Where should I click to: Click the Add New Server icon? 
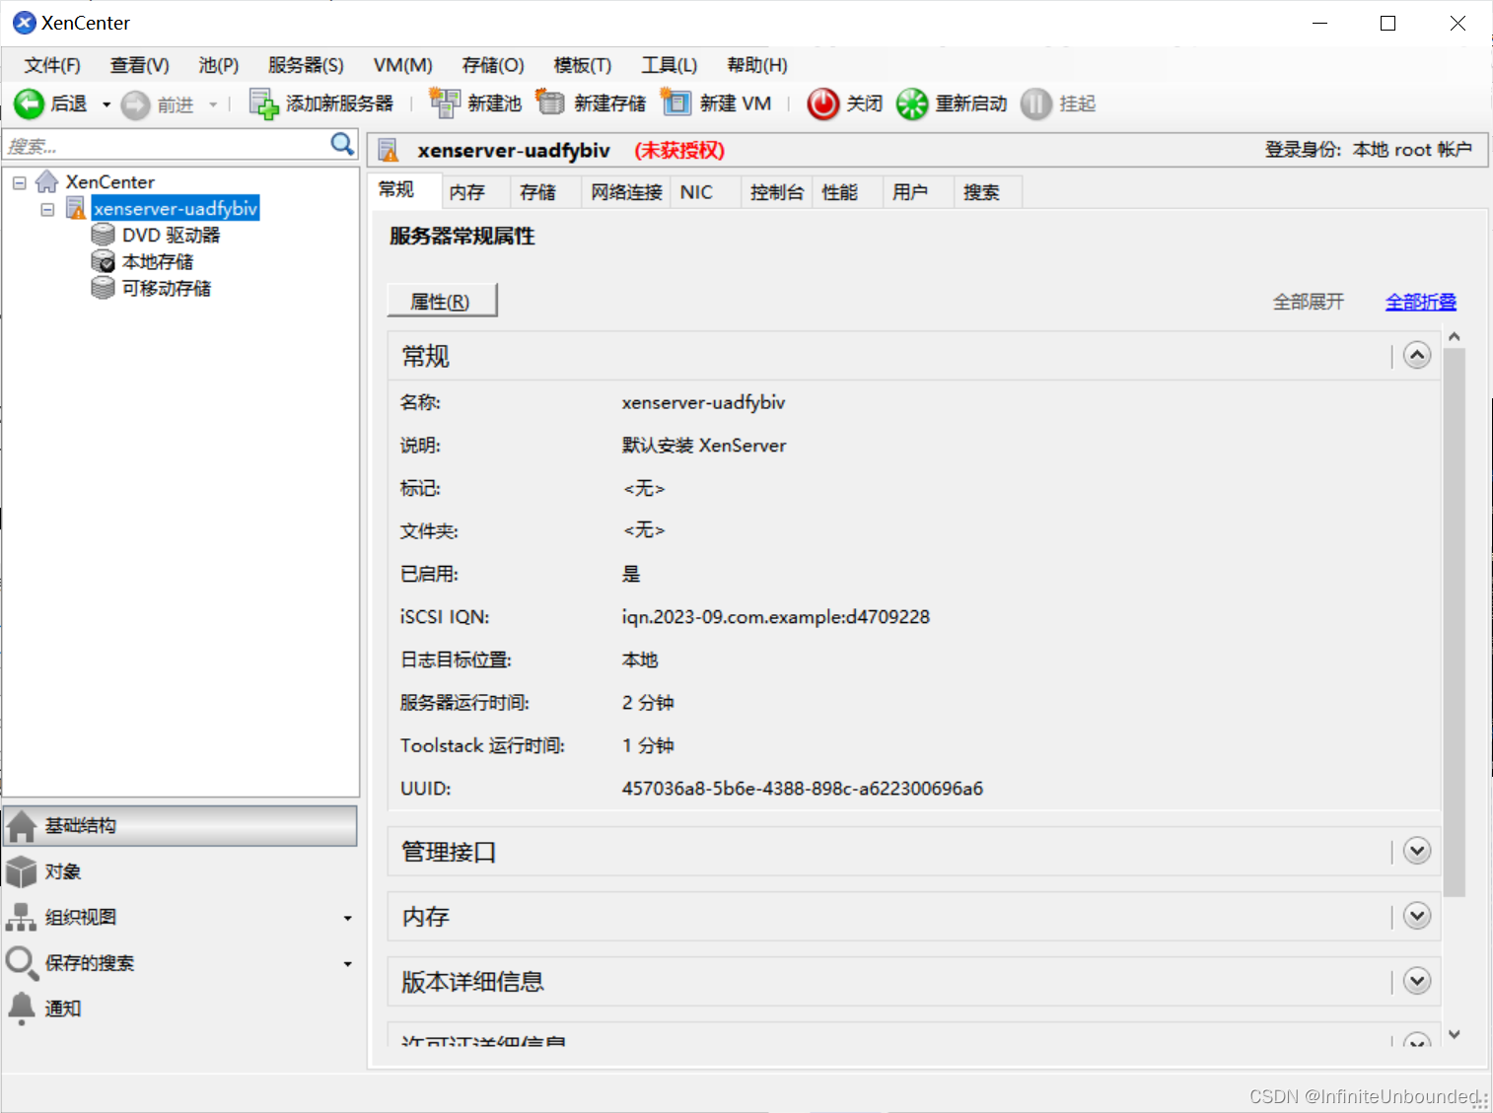point(263,104)
